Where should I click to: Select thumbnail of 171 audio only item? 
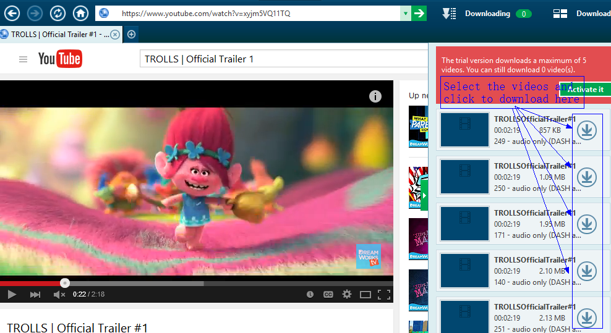coord(465,224)
